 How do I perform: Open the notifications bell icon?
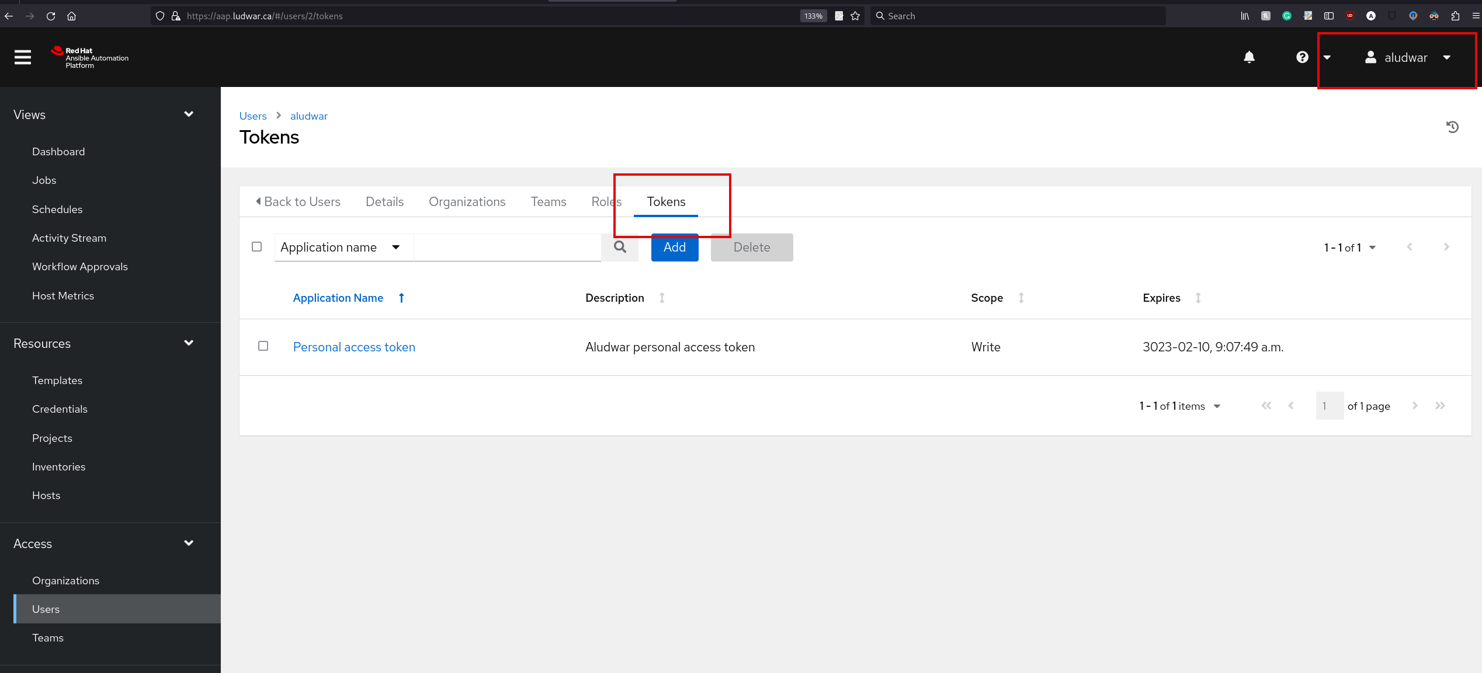coord(1248,57)
